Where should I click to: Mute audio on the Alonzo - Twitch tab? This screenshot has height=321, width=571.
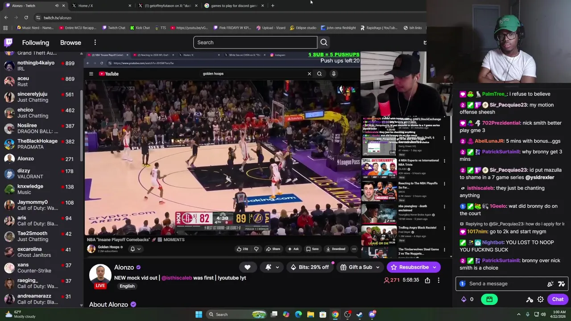pos(57,6)
